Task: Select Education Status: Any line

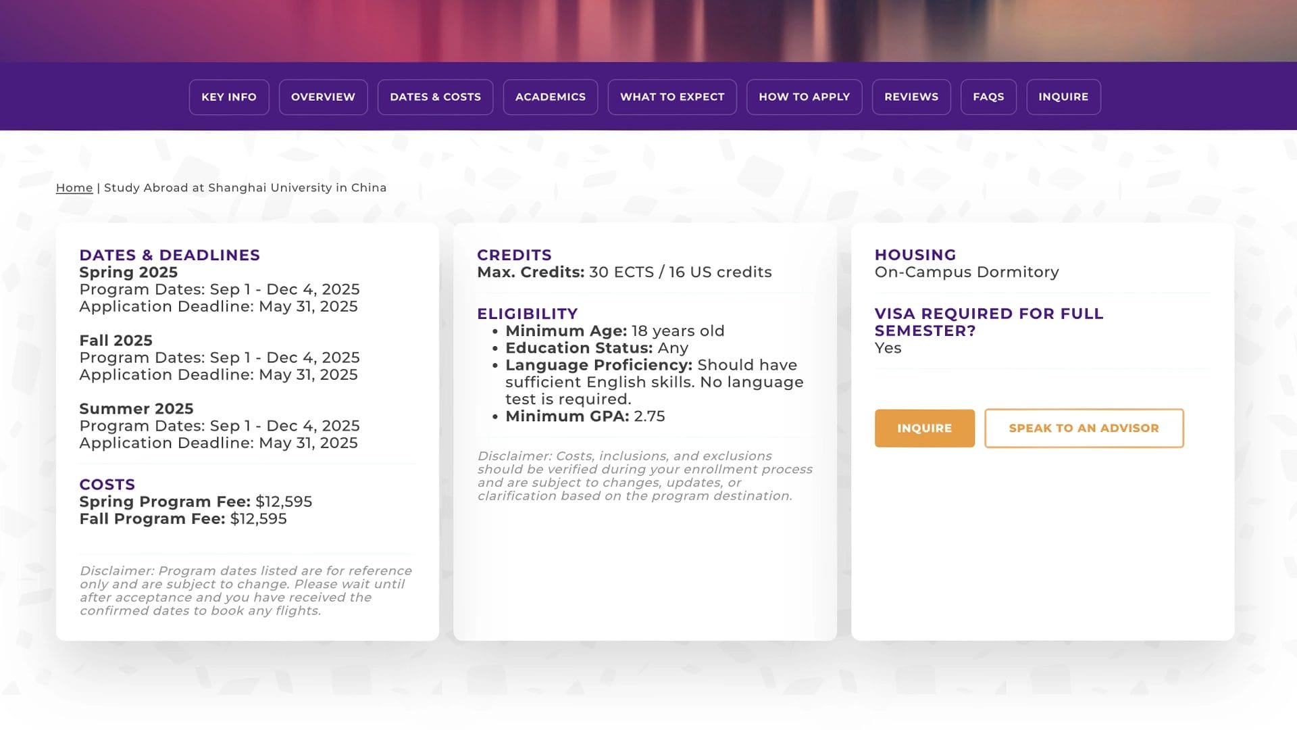Action: 596,348
